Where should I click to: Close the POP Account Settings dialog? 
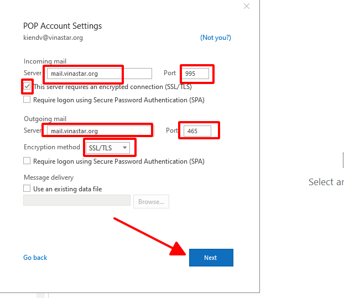(247, 6)
